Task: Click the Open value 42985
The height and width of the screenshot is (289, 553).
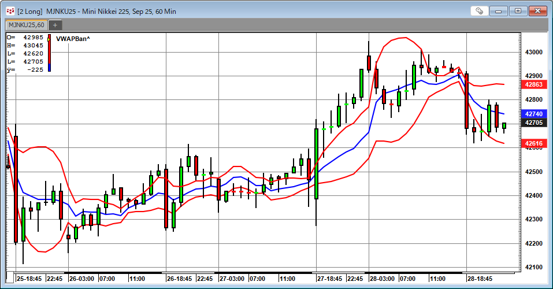Action: coord(33,37)
